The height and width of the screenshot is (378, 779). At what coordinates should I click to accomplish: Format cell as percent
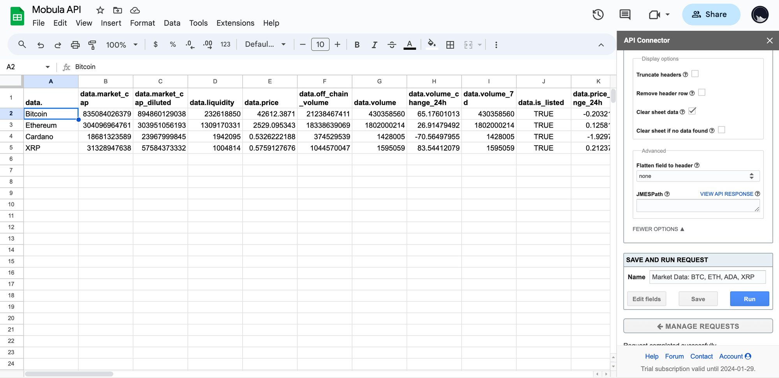pyautogui.click(x=173, y=44)
